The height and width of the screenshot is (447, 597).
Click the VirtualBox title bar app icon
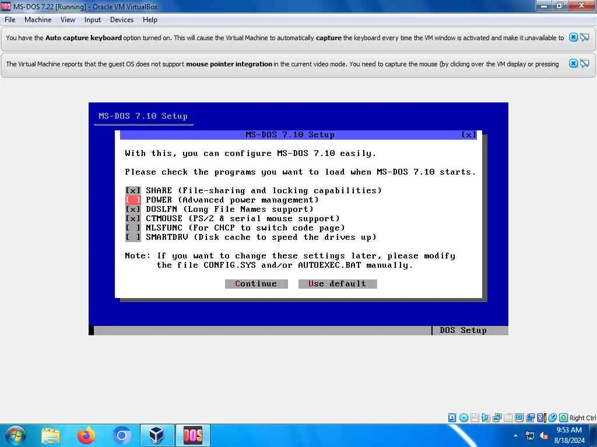pos(6,6)
